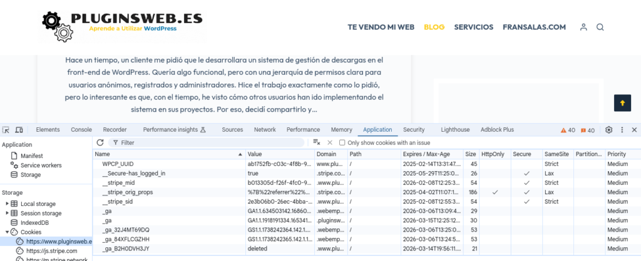The height and width of the screenshot is (261, 641).
Task: Close the DevTools panel
Action: tap(635, 130)
